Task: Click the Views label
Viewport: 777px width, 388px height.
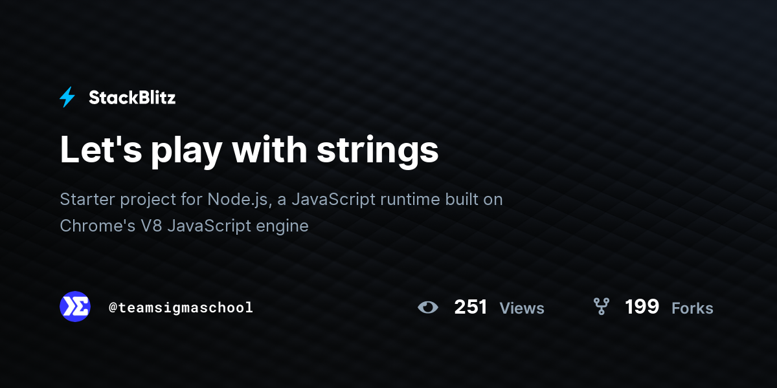Action: [522, 308]
